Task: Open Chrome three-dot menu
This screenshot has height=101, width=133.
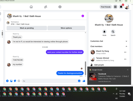Action: (130, 1)
